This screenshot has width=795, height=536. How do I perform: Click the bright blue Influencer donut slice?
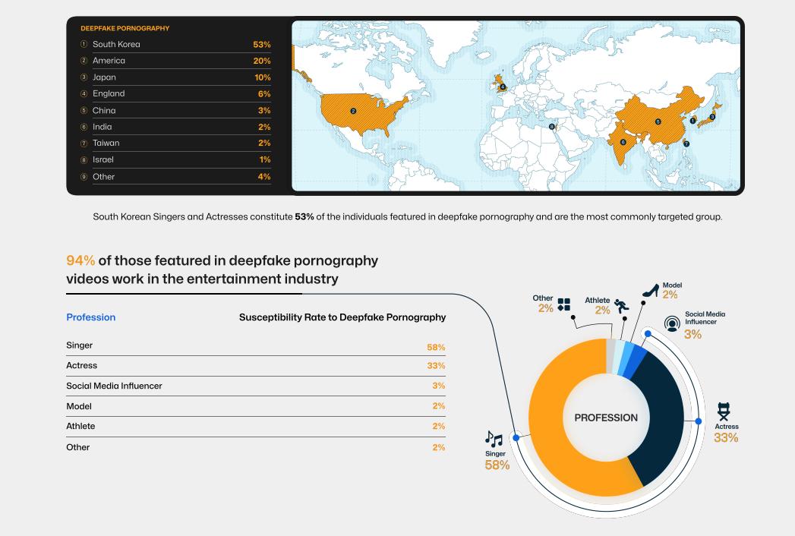tap(637, 361)
